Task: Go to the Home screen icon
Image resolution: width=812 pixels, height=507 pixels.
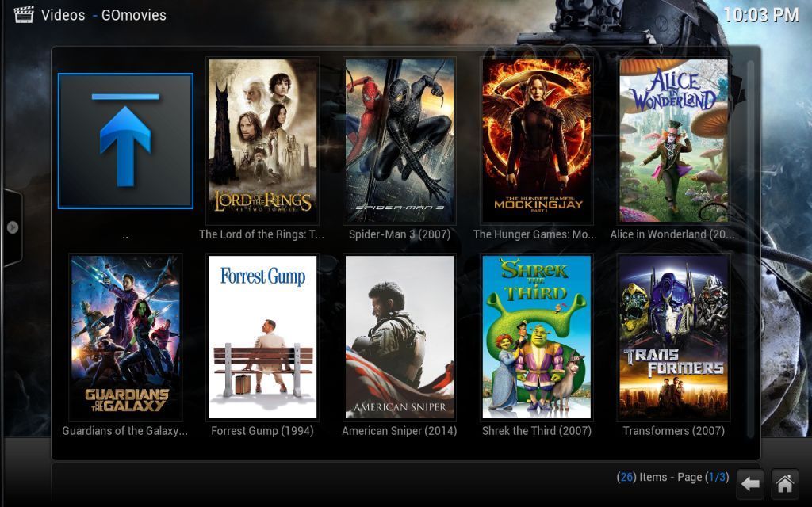Action: 784,484
